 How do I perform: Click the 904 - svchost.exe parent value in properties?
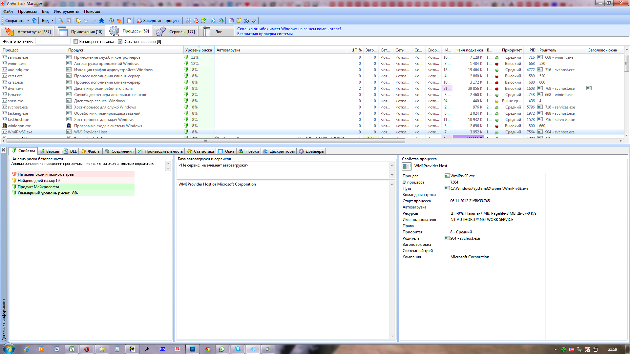[465, 238]
